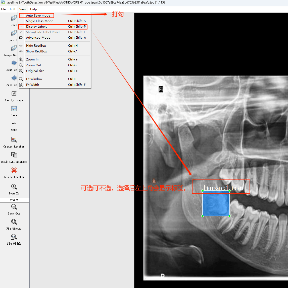Screen dimensions: 288x288
Task: Select Fit Width menu entry
Action: coord(55,85)
